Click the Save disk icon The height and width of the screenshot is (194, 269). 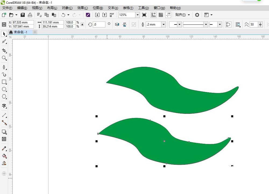click(x=23, y=15)
